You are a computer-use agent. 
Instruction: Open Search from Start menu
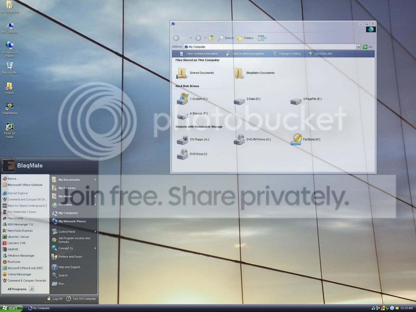[x=60, y=275]
